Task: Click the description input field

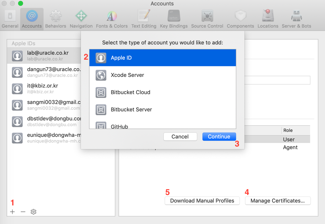Action: point(277,80)
